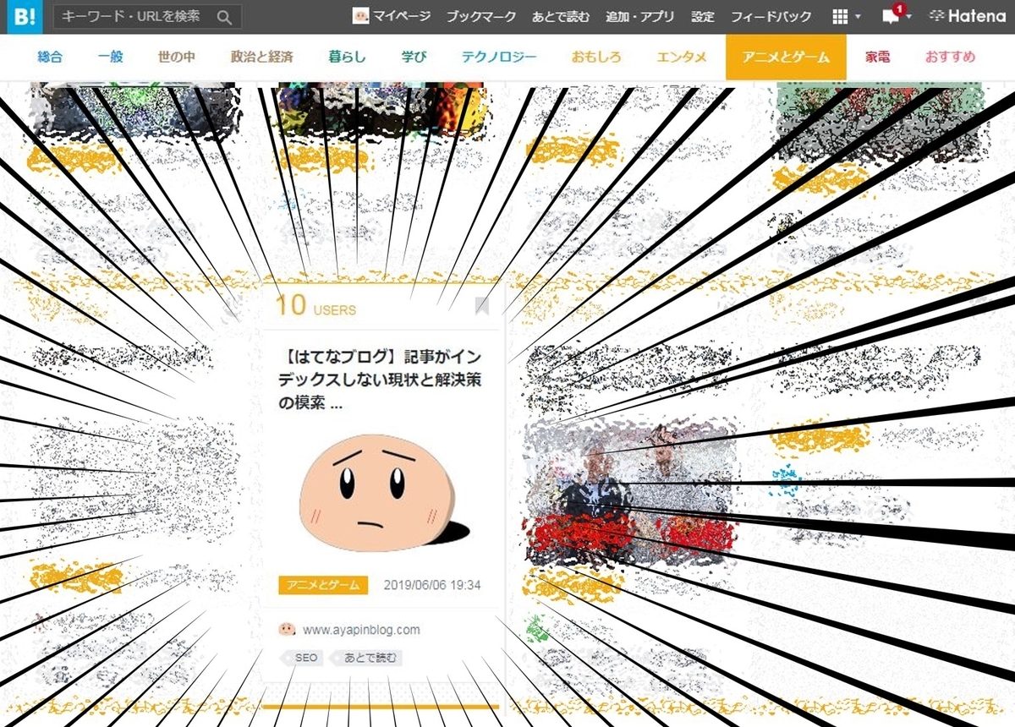Switch to the 政治と経済 category tab
This screenshot has height=727, width=1015.
pos(262,57)
